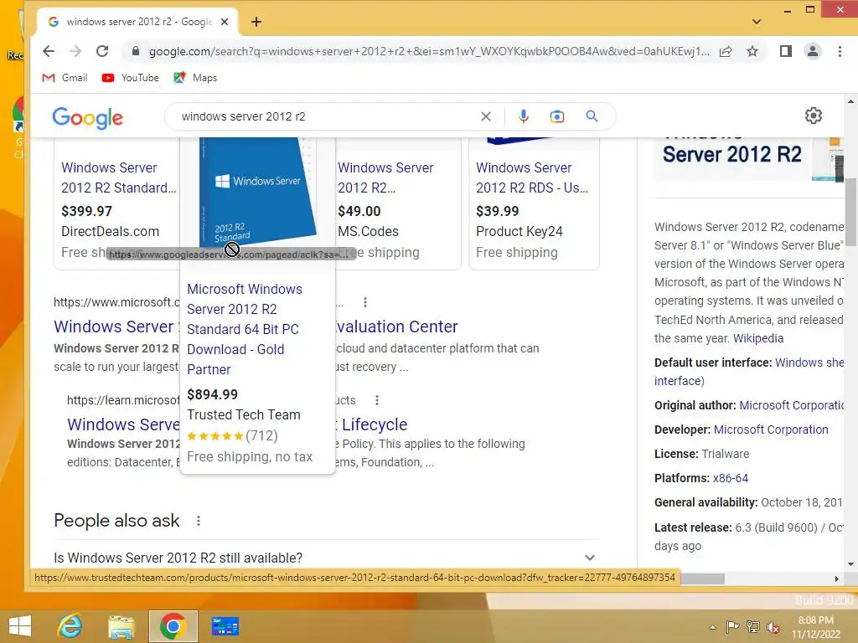Go back to the previous page
This screenshot has height=643, width=858.
(x=49, y=51)
